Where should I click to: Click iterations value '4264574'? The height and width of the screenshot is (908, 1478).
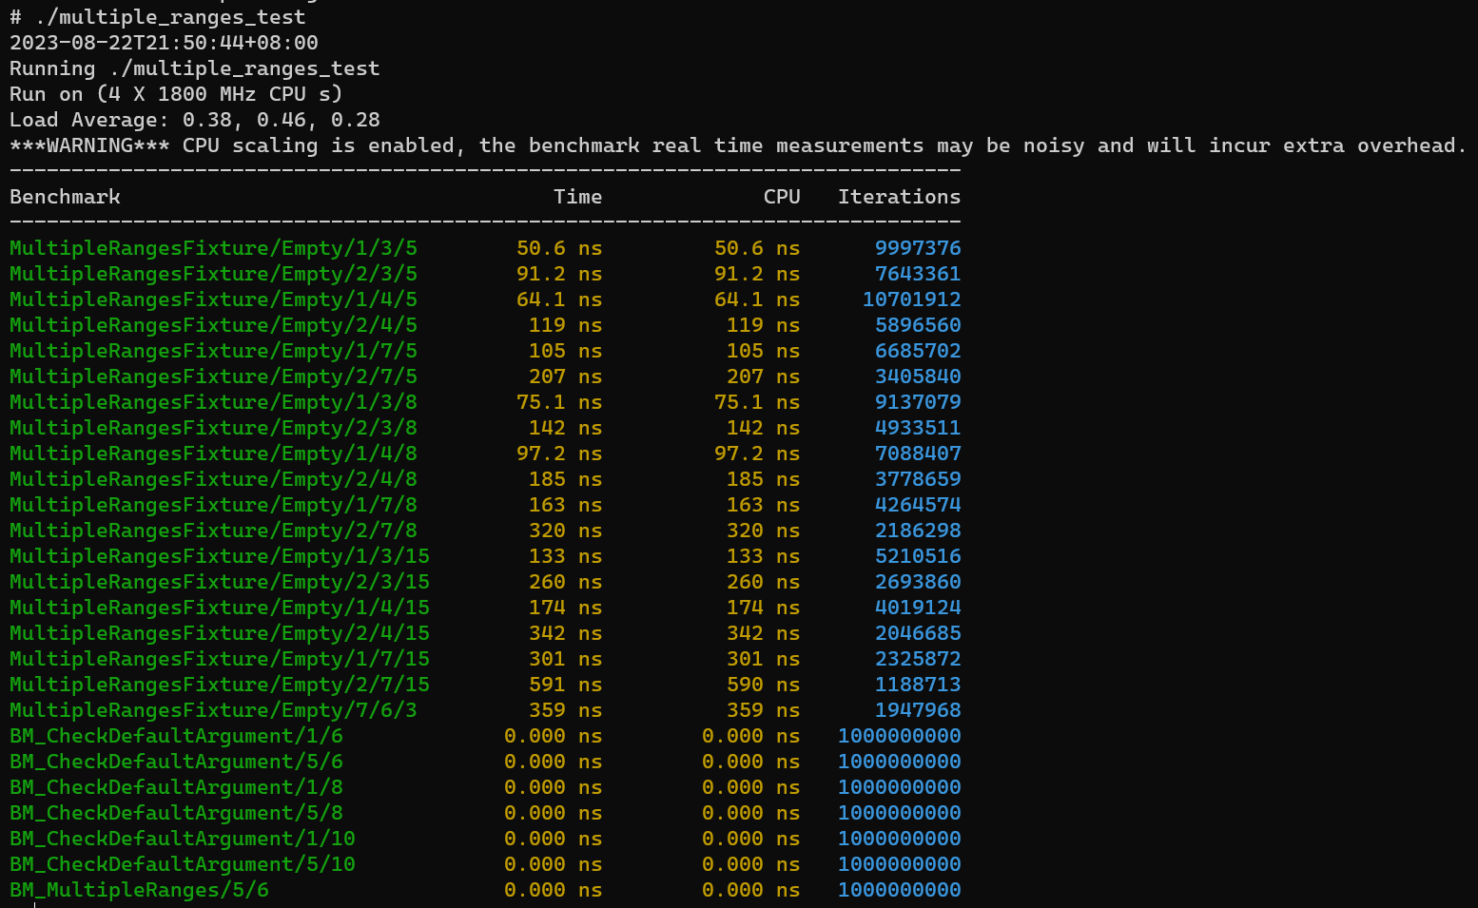pyautogui.click(x=918, y=505)
